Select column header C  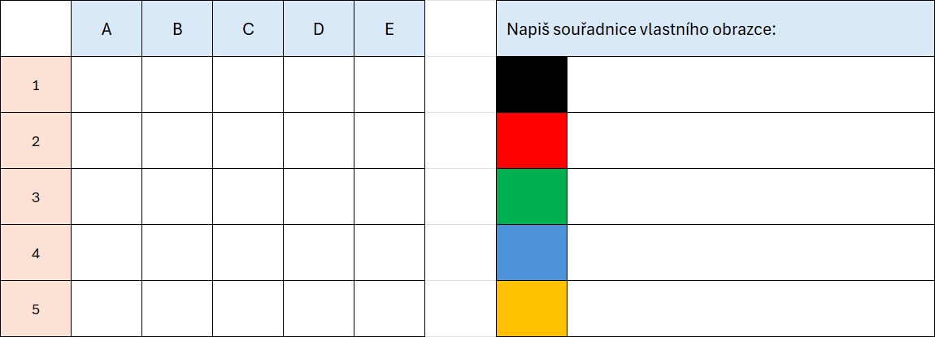(248, 29)
